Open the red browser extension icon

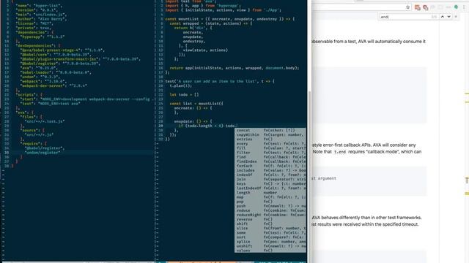[425, 7]
